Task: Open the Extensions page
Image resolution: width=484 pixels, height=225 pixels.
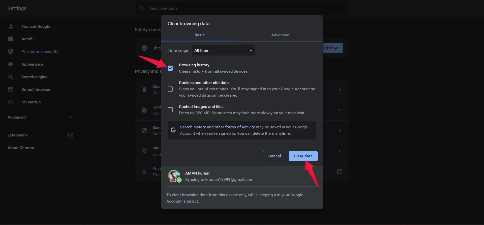Action: 18,135
